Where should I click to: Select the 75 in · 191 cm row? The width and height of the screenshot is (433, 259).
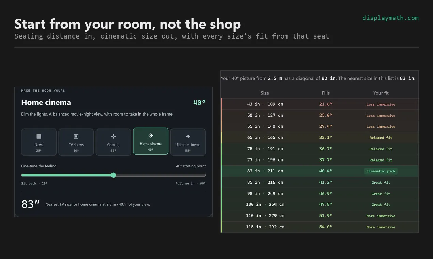(x=320, y=149)
